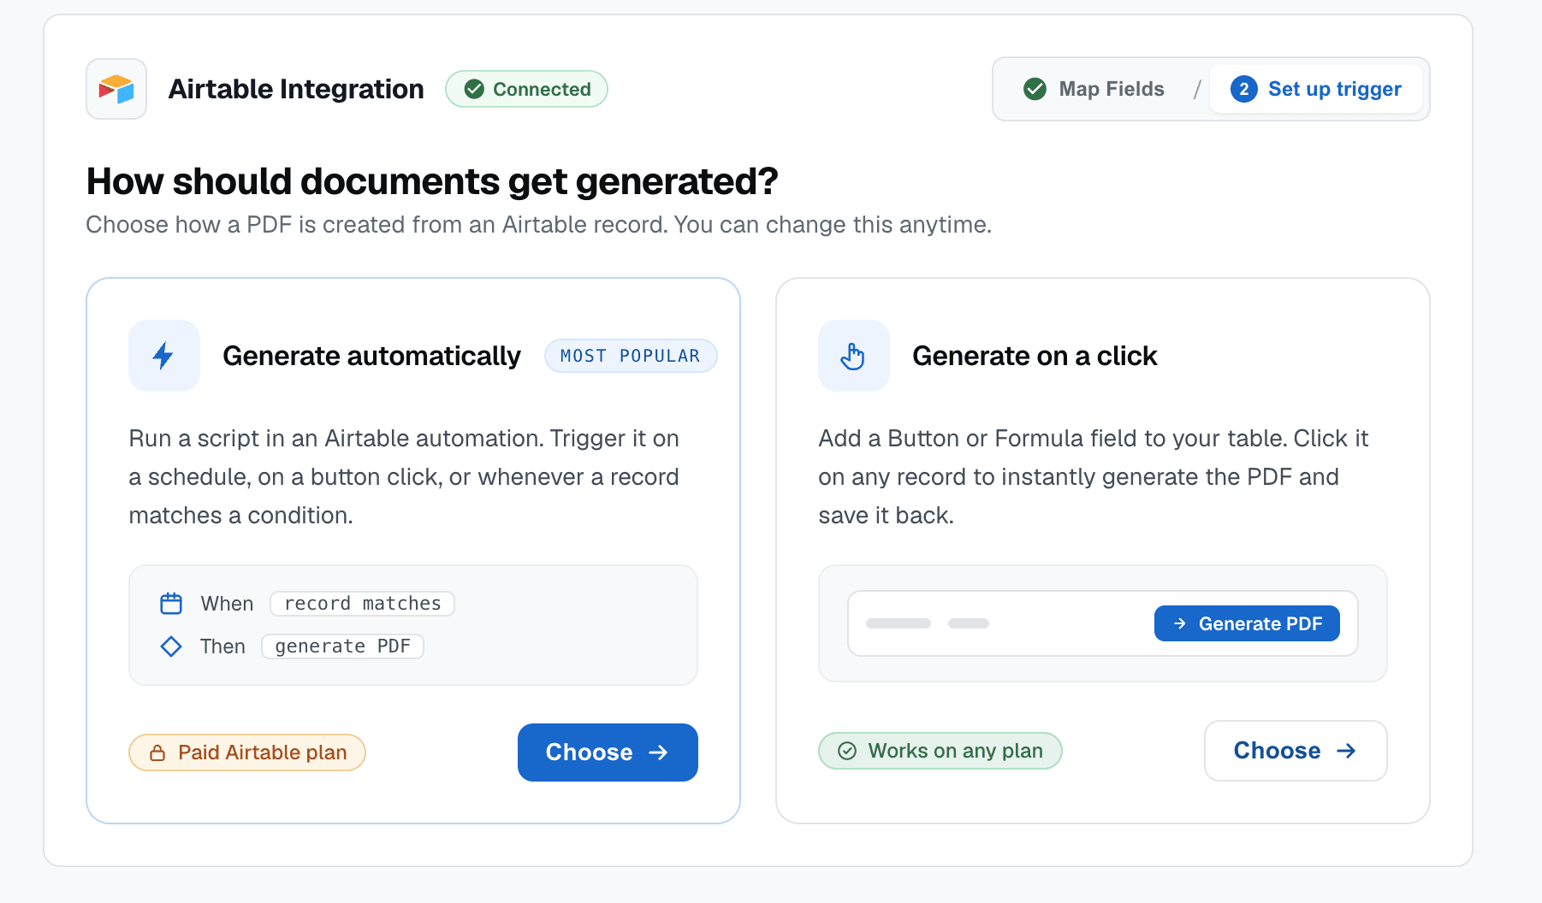Click the Generate PDF preview button
Image resolution: width=1542 pixels, height=903 pixels.
point(1247,623)
